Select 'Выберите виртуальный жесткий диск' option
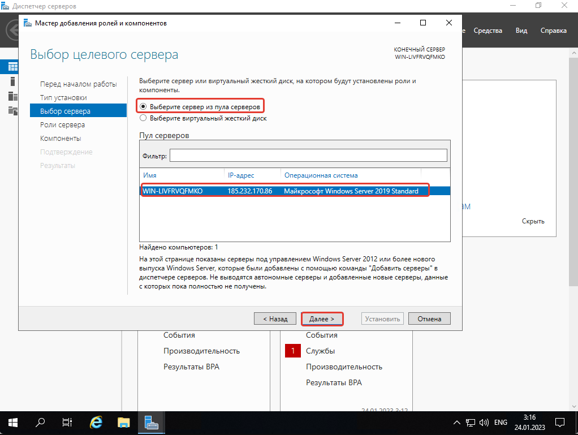 point(144,118)
